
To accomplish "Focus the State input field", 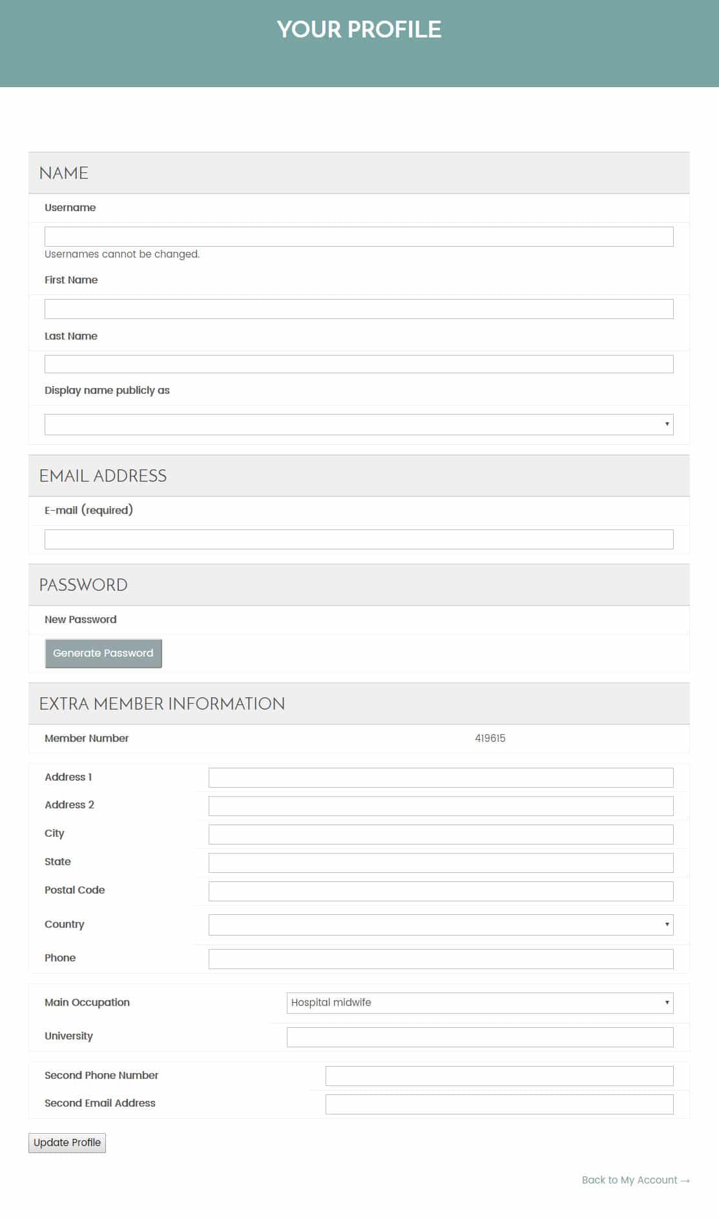I will point(441,863).
